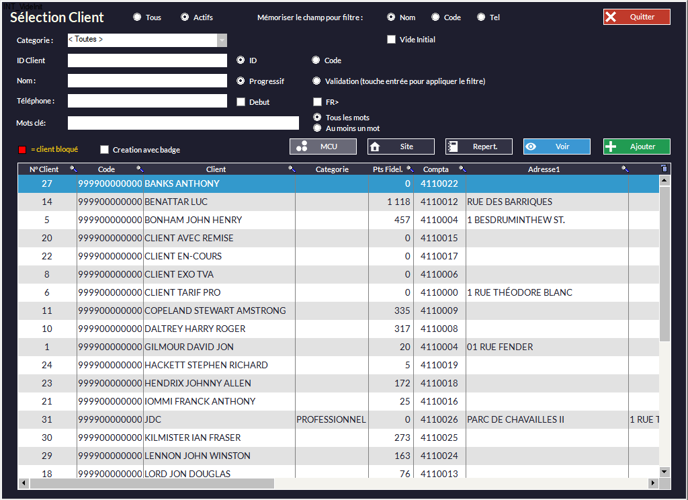Viewport: 688px width, 500px height.
Task: Open the Repert. directory button
Action: [478, 147]
